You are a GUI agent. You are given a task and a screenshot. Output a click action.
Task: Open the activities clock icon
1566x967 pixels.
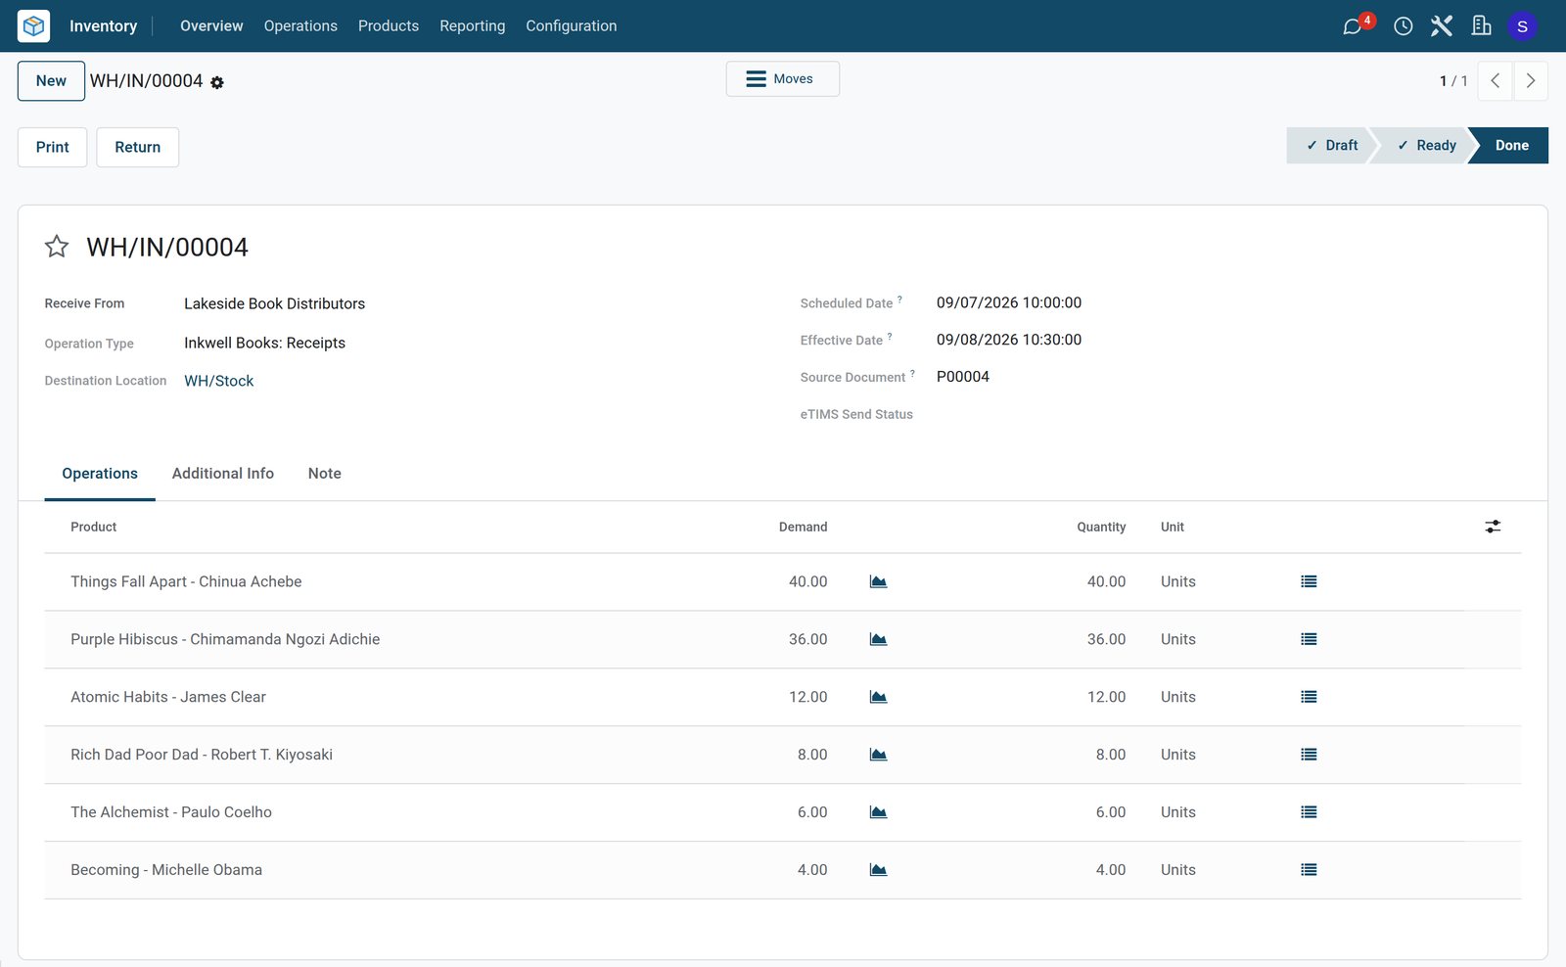click(1403, 26)
